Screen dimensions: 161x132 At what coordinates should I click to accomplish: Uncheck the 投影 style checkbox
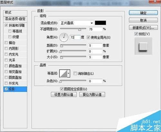pos(6,89)
